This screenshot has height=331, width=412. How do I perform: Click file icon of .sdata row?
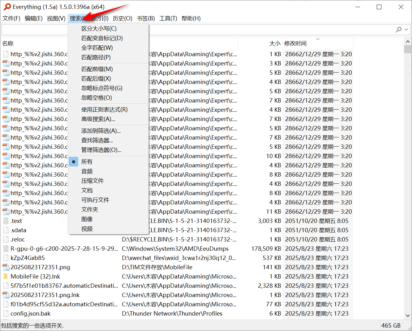[x=6, y=230]
